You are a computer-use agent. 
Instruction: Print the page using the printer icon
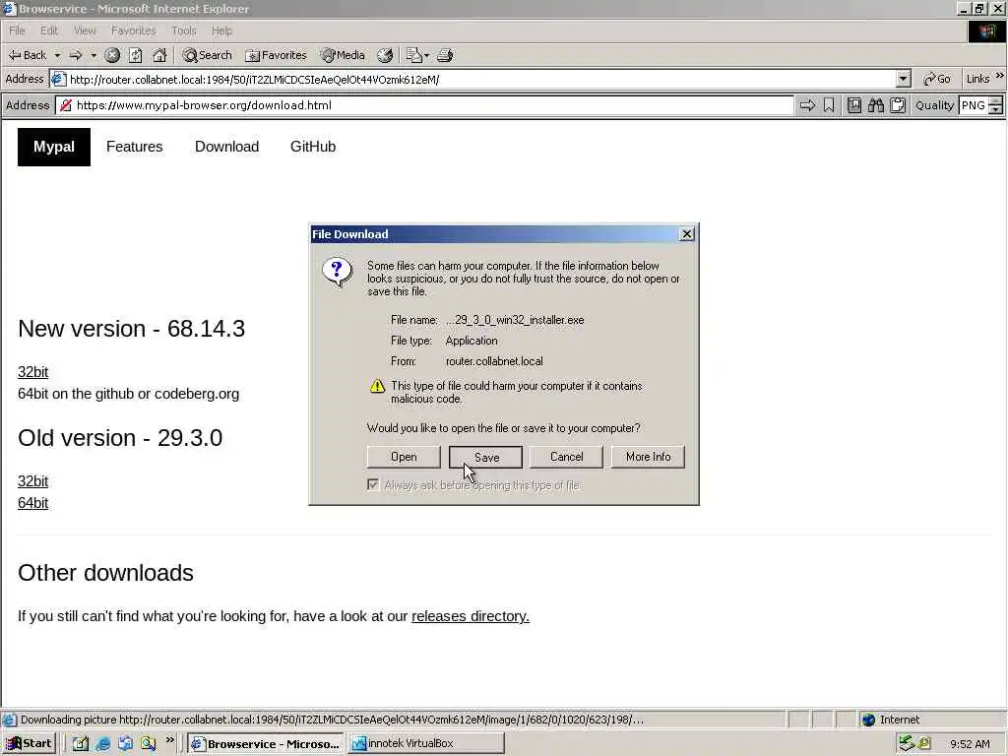(x=445, y=55)
